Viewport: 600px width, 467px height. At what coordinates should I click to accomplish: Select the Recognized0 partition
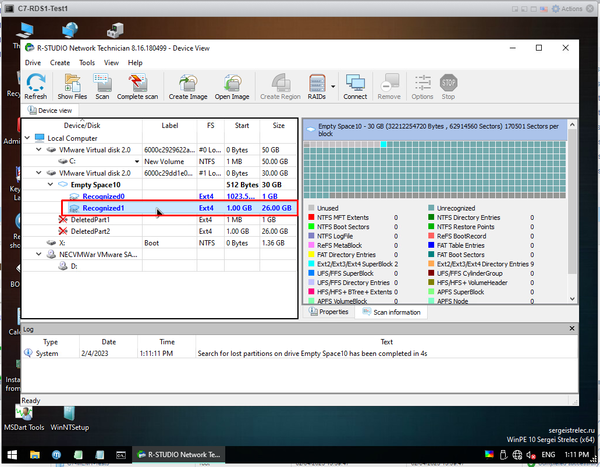click(103, 197)
